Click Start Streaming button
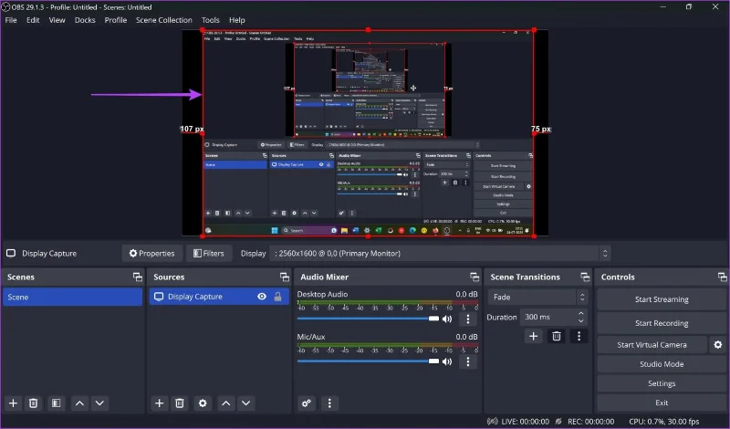The height and width of the screenshot is (429, 730). [x=662, y=299]
